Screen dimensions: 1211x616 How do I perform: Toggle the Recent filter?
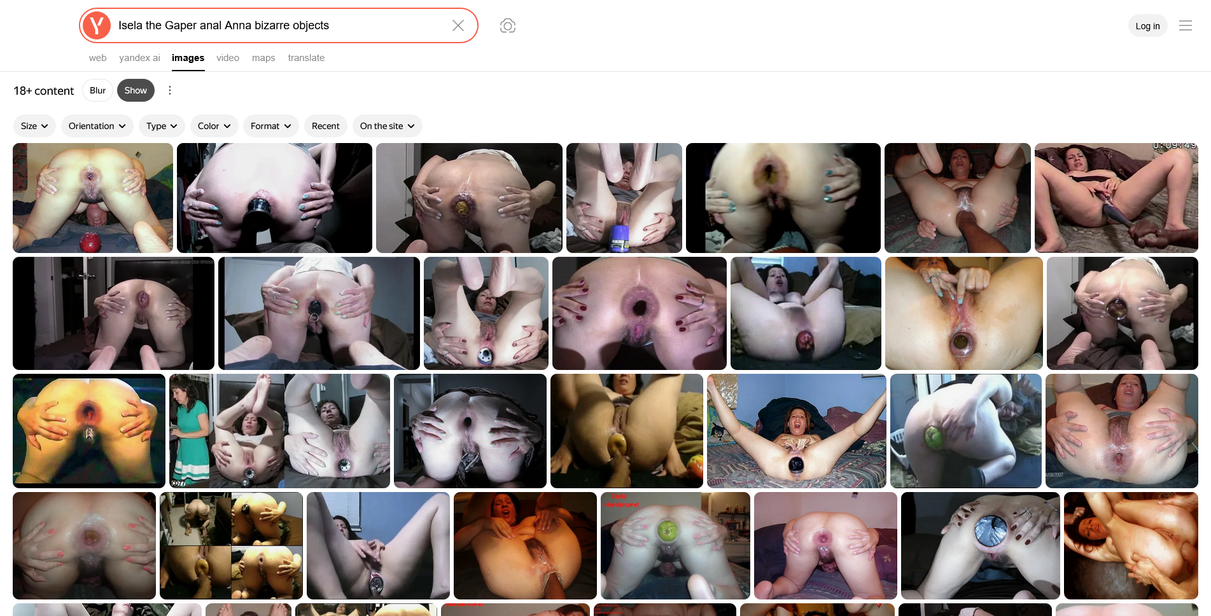pyautogui.click(x=325, y=126)
